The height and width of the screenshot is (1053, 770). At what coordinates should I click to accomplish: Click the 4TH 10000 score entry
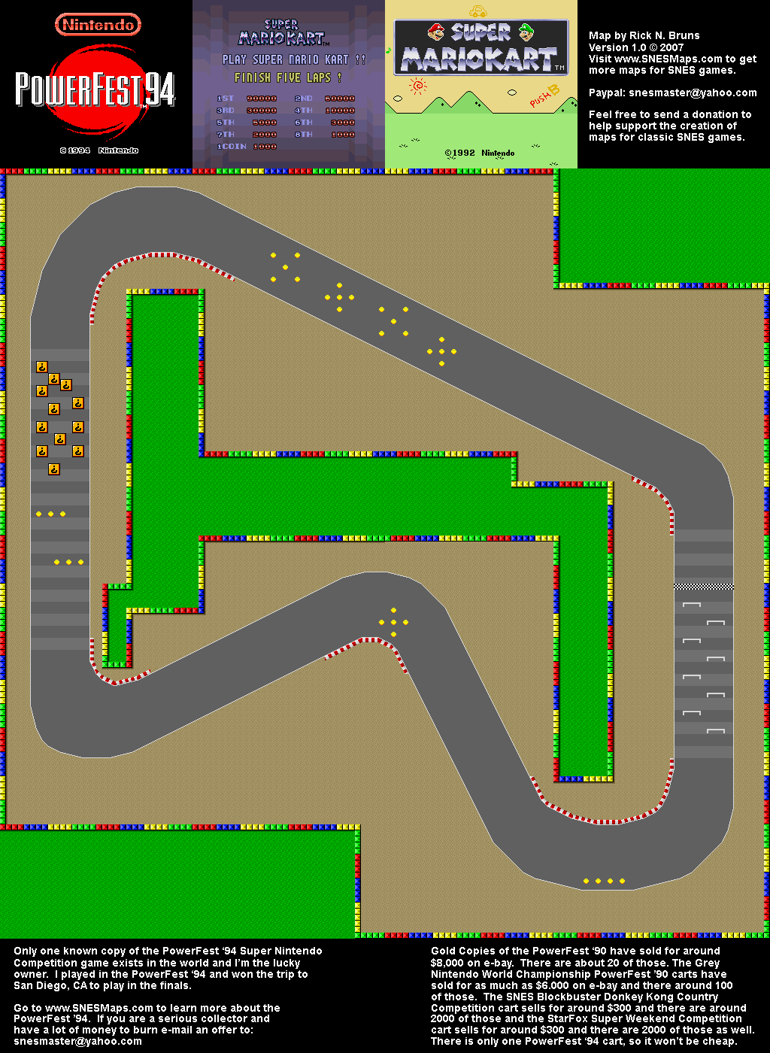(325, 111)
